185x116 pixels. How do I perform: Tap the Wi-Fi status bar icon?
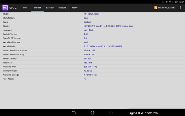click(170, 2)
